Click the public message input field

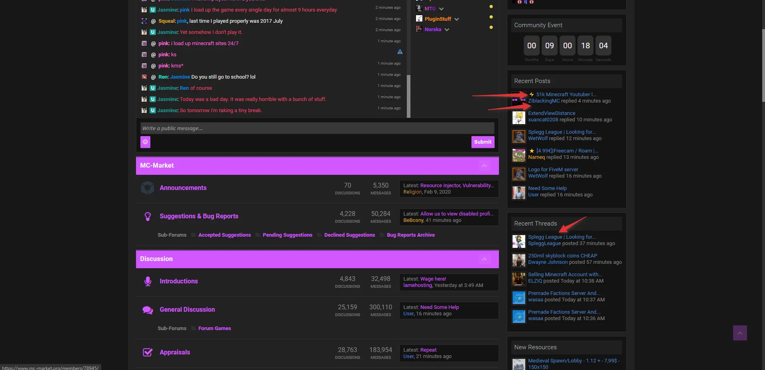pos(317,128)
